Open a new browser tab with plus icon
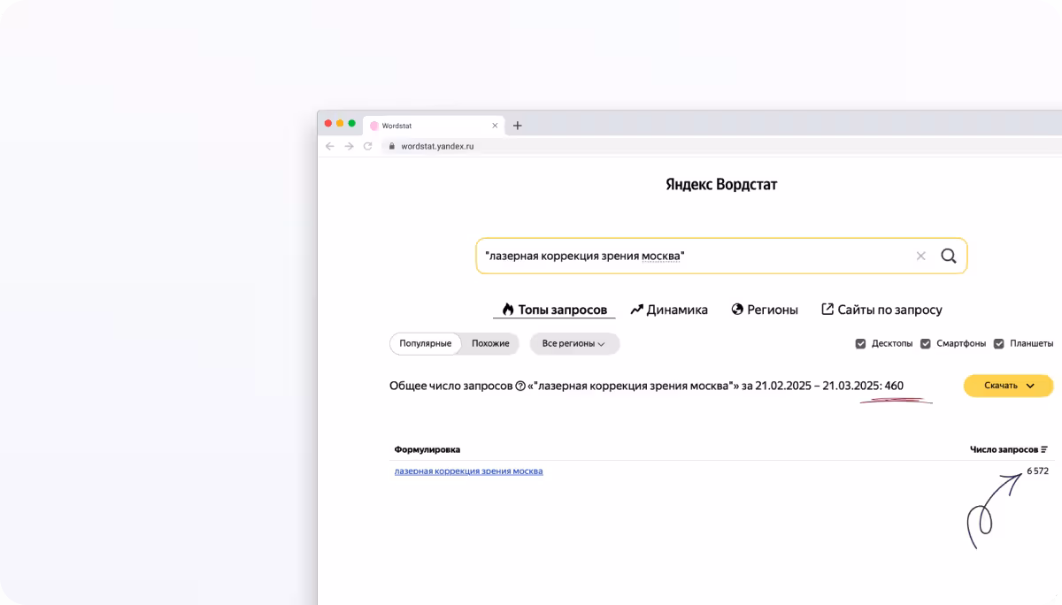 pyautogui.click(x=518, y=126)
